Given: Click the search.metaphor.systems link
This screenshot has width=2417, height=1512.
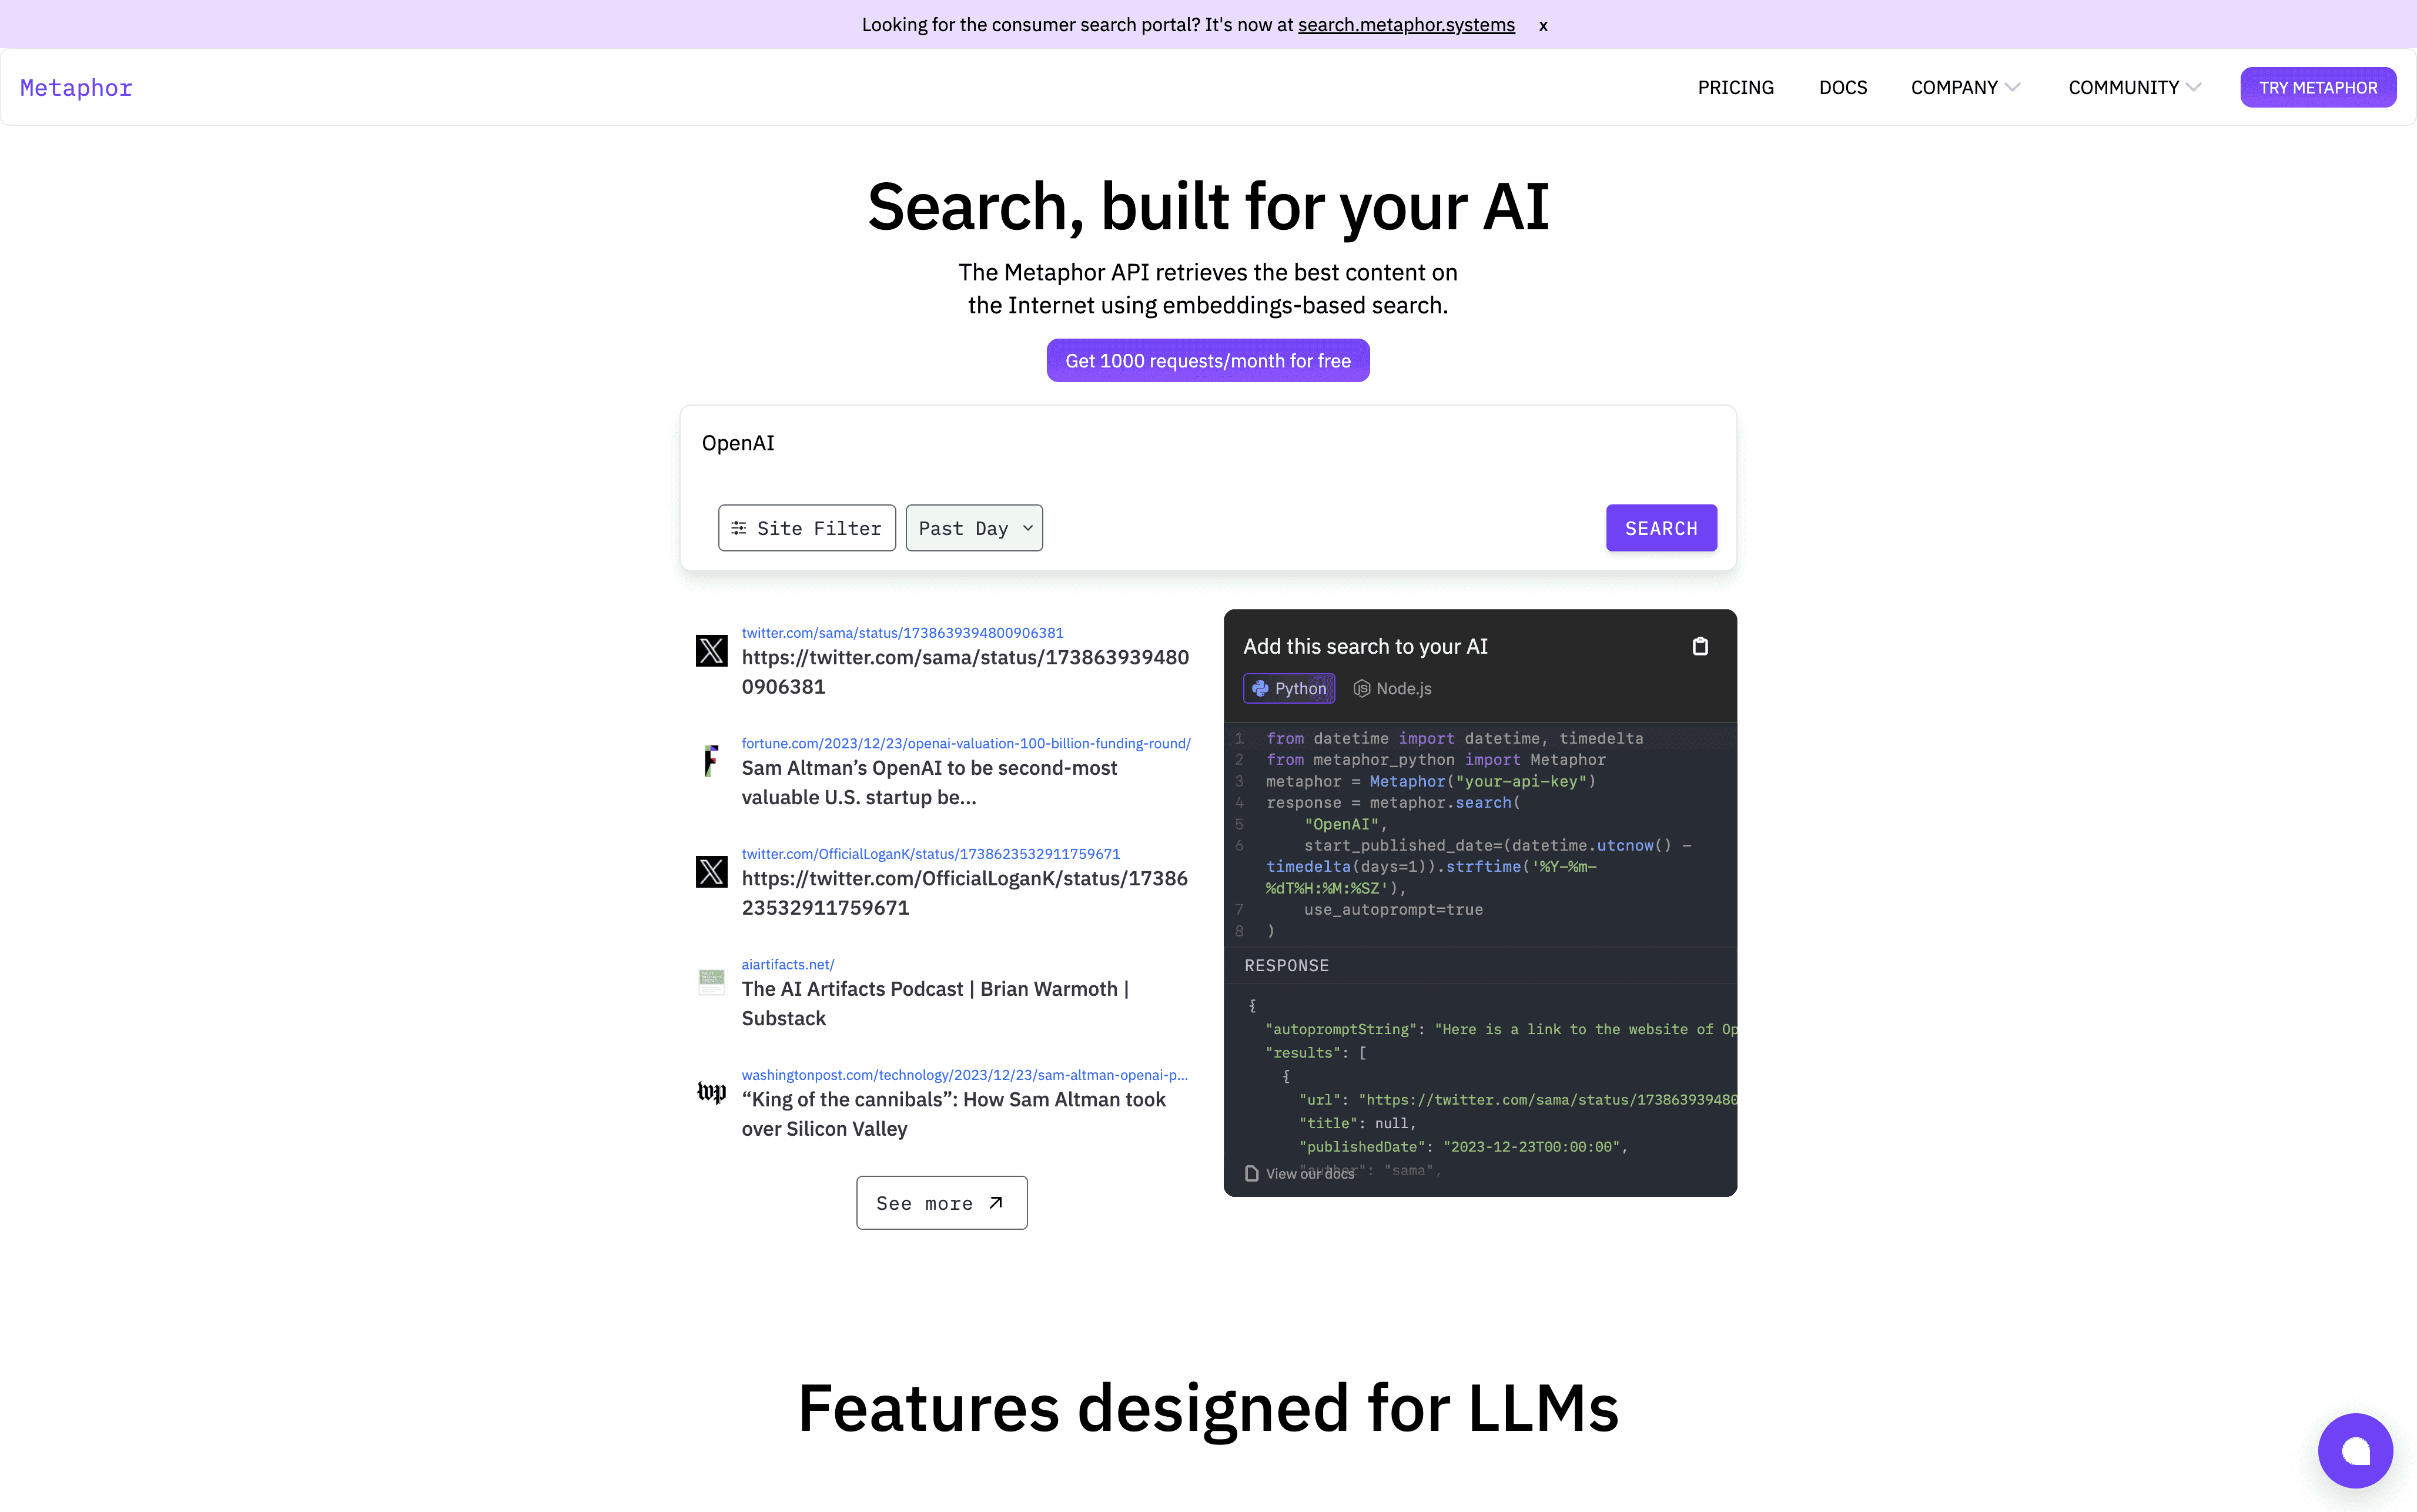Looking at the screenshot, I should (x=1405, y=25).
